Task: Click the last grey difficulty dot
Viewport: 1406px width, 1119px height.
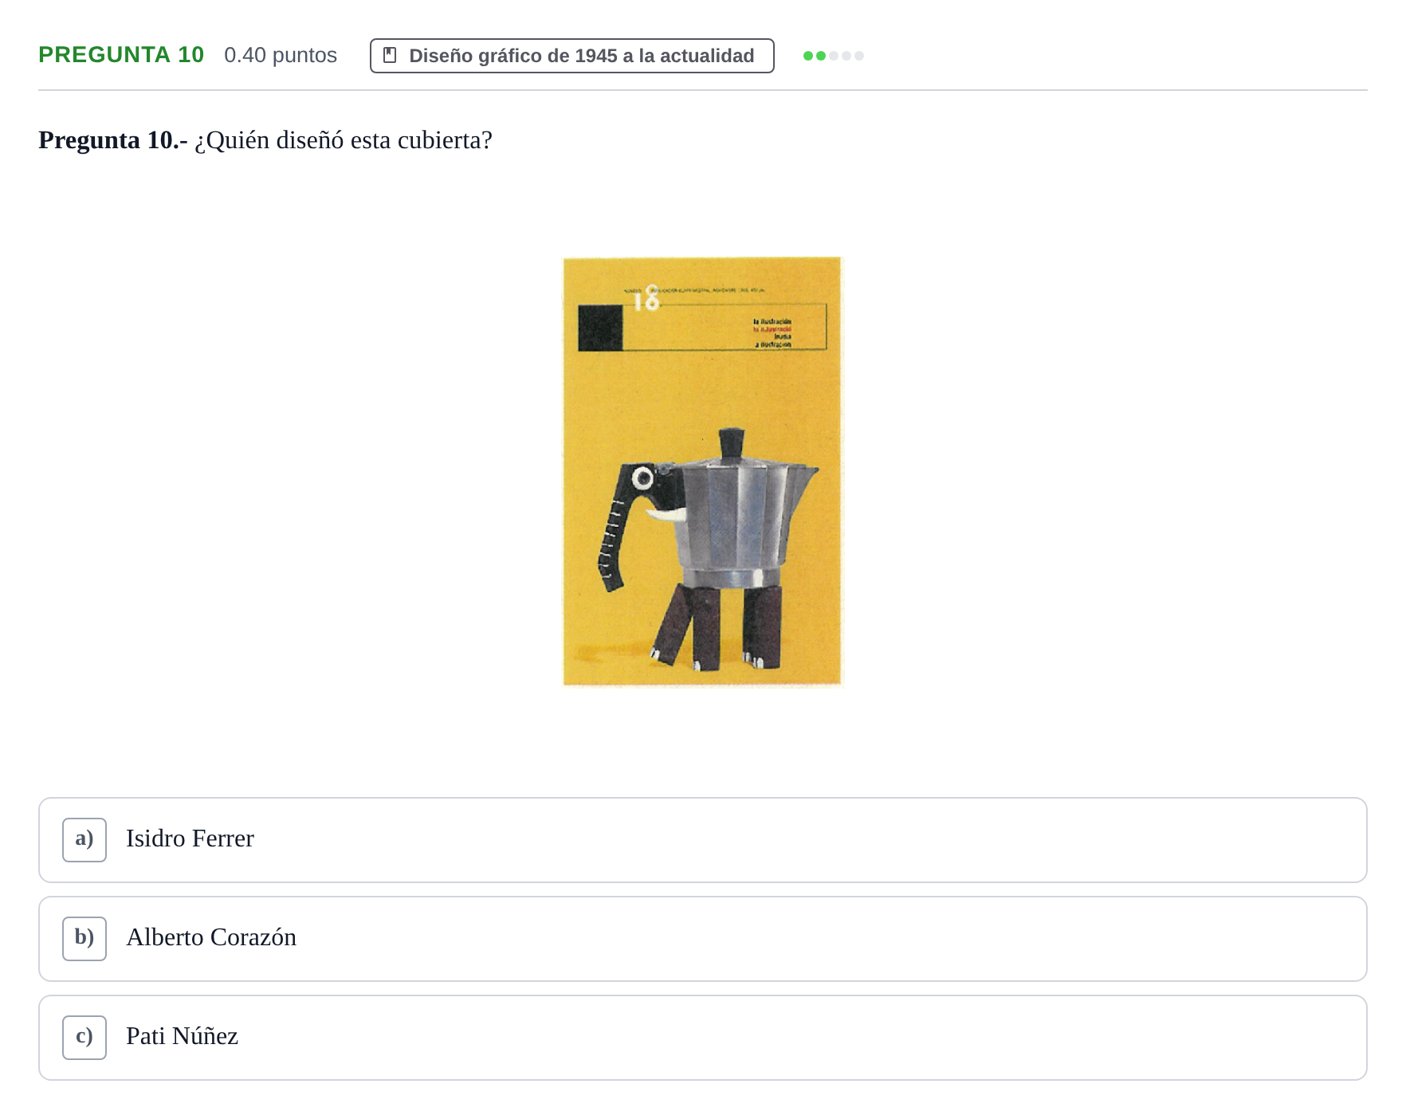Action: pos(859,56)
